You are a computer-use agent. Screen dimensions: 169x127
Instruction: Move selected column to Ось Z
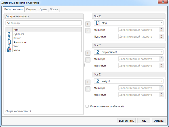88,82
